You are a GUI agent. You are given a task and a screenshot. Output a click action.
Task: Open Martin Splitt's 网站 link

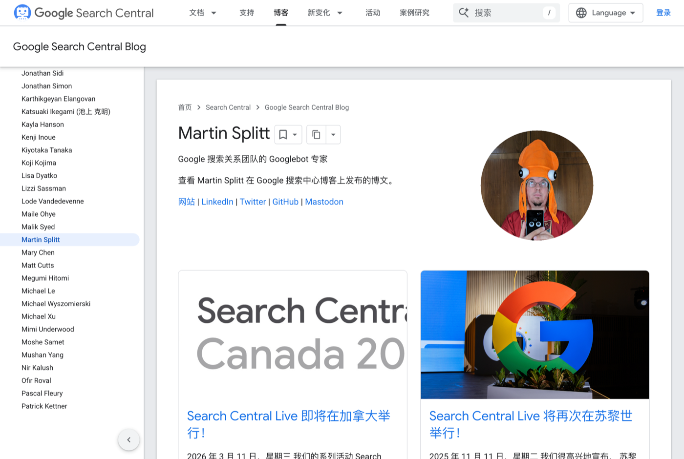click(x=187, y=202)
